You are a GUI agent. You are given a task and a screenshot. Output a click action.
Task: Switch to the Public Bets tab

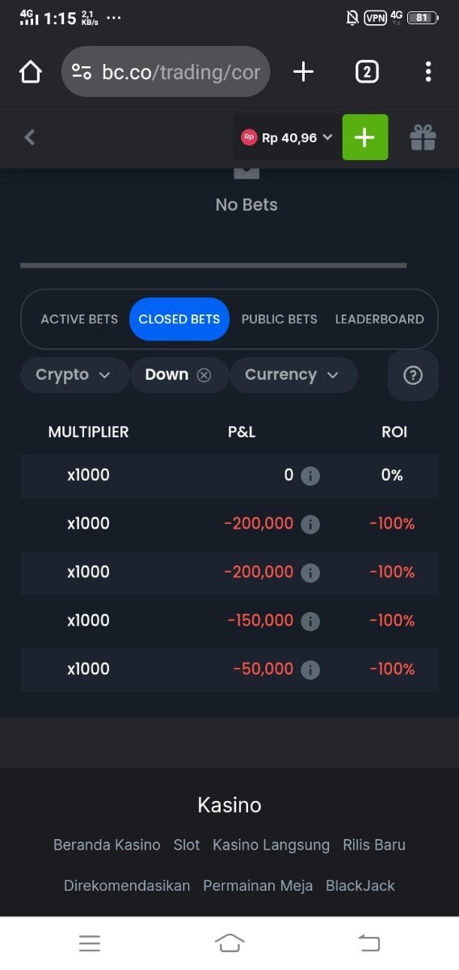click(280, 319)
